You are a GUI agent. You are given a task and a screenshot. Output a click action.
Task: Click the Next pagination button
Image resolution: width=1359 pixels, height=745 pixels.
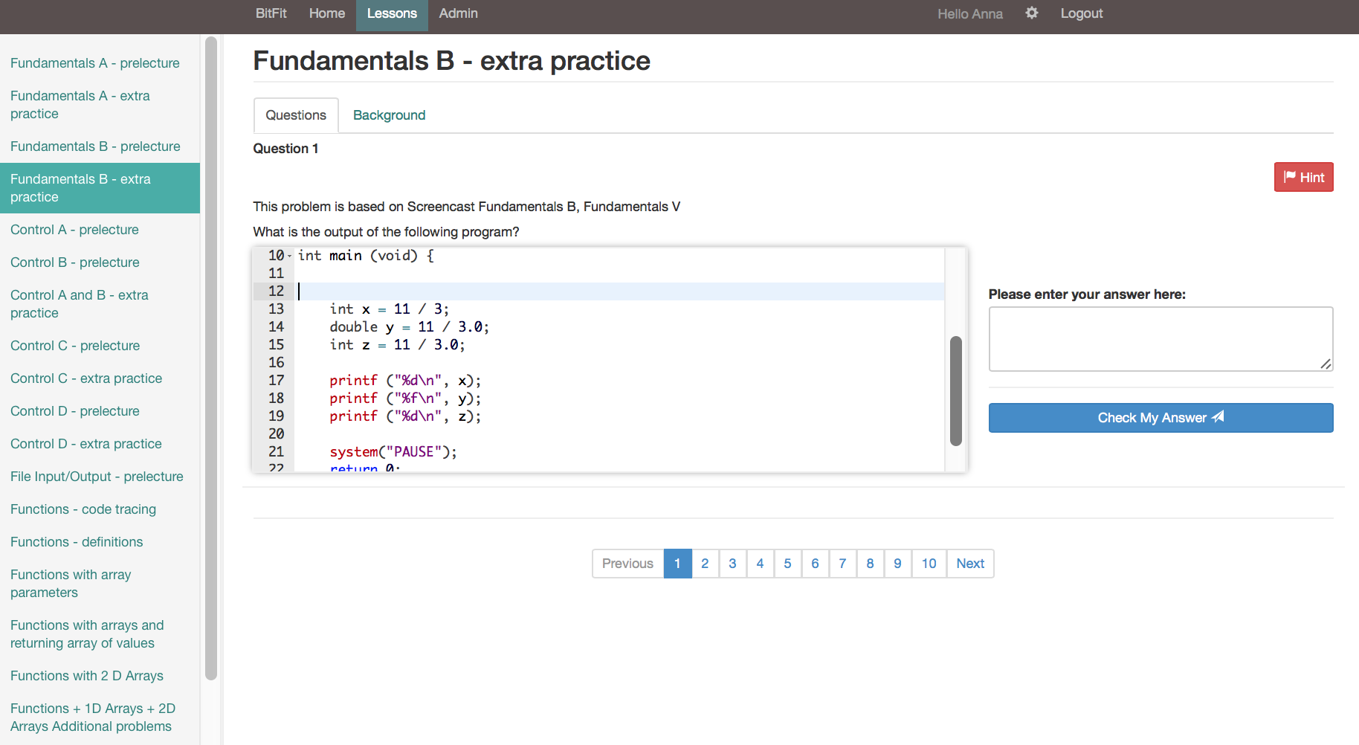click(x=970, y=564)
